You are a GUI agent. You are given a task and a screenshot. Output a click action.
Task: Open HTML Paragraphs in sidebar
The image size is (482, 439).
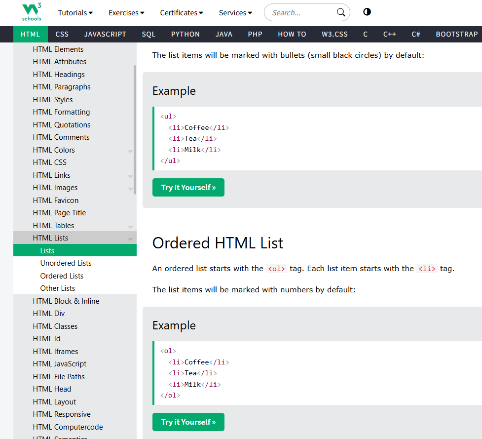pos(74,87)
